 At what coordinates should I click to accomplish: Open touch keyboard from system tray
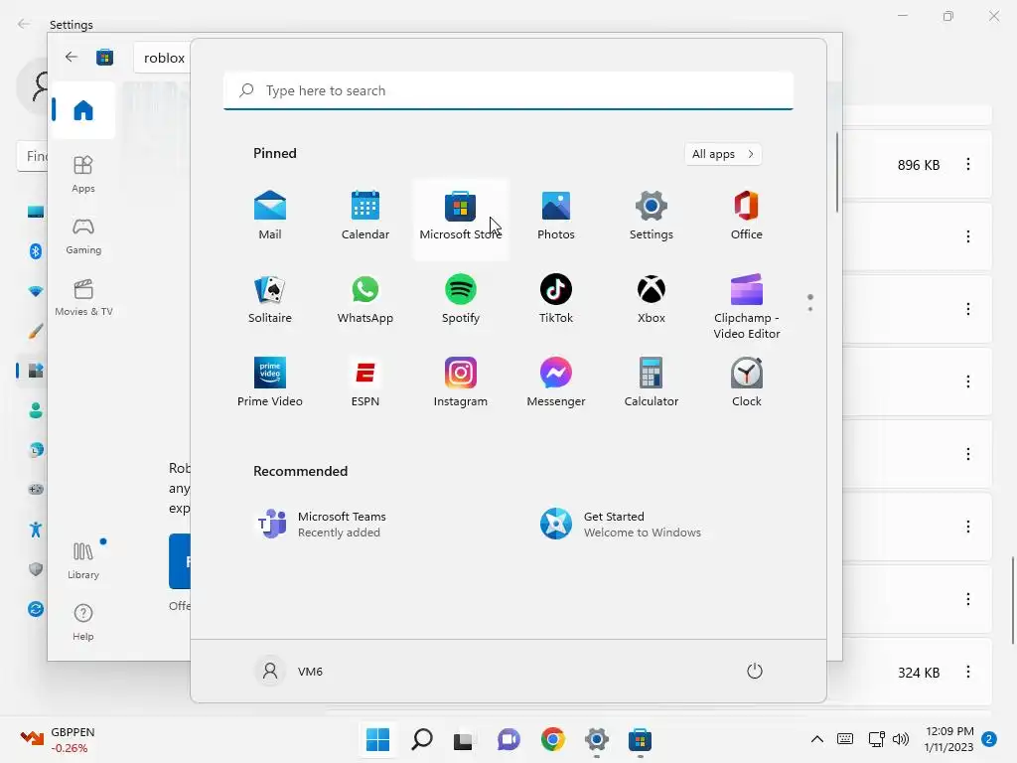pos(845,739)
